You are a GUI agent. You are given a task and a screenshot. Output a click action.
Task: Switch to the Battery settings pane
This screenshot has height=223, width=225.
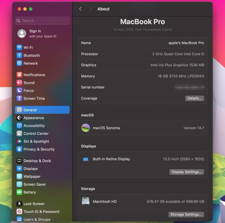42,192
